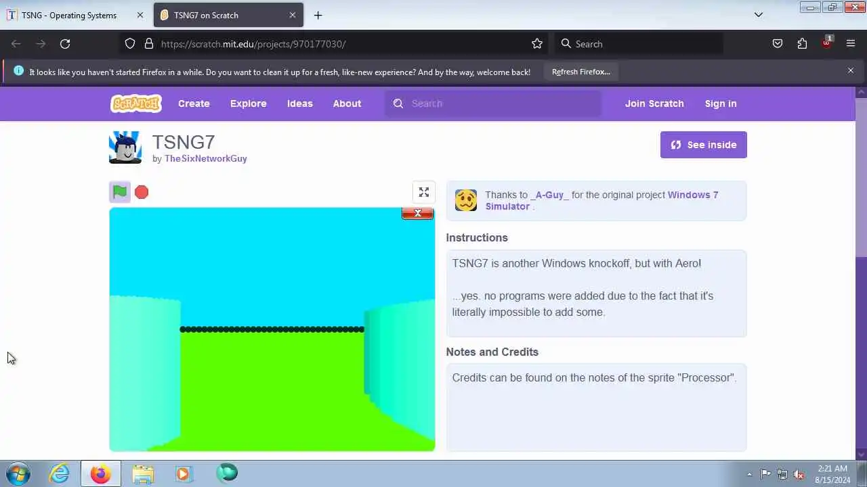Open the Explore page
Viewport: 867px width, 487px height.
[x=249, y=103]
